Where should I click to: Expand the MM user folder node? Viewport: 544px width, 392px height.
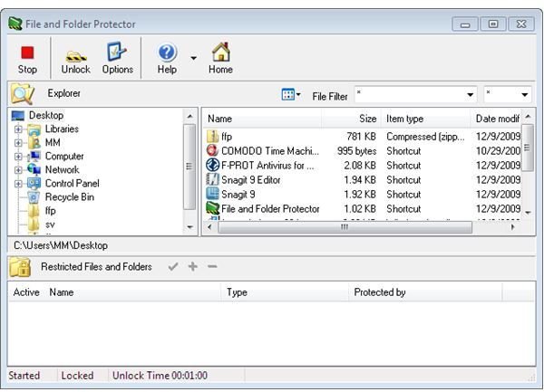point(18,143)
